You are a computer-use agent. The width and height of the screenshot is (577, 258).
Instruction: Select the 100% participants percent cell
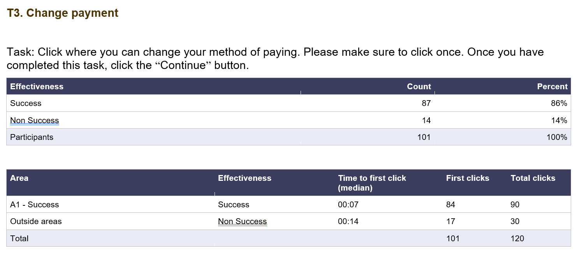tap(556, 137)
